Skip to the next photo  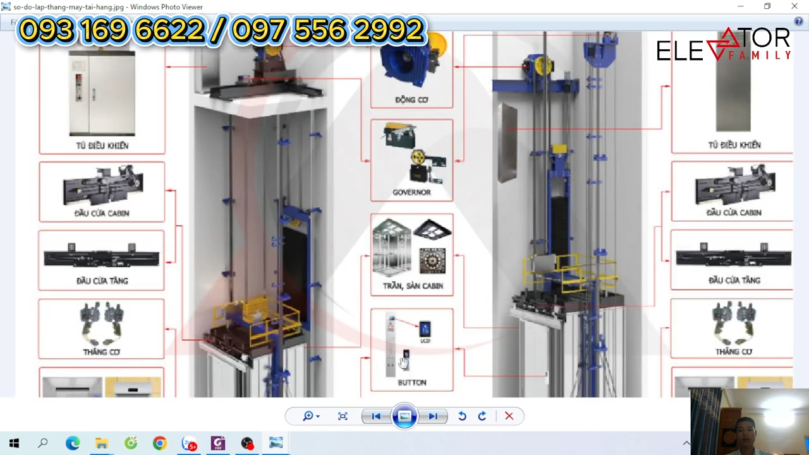[x=433, y=416]
